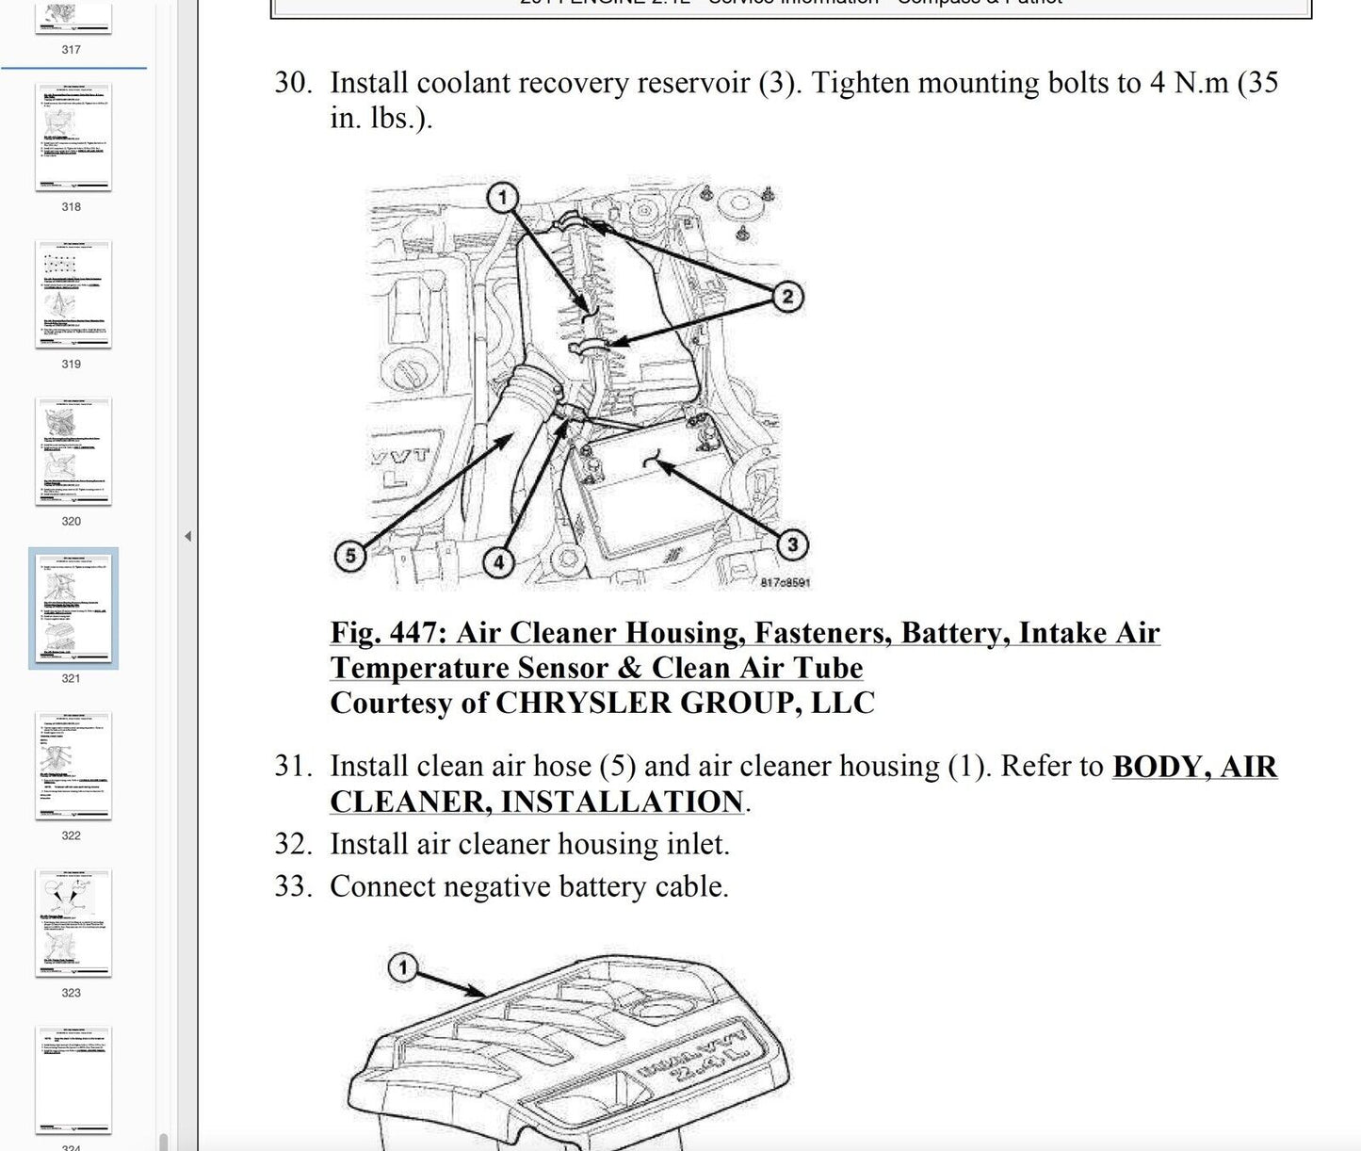
Task: Click the thumbnail panel scrollbar handle
Action: click(163, 1141)
